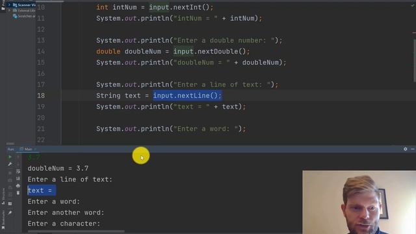Click 'double' keyword on line 14
This screenshot has width=416, height=234.
click(109, 51)
